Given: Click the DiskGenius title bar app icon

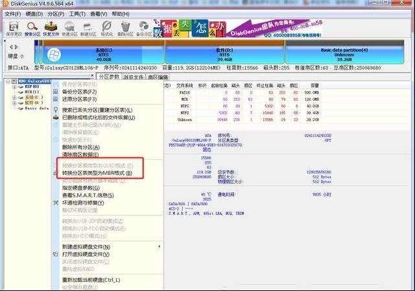Looking at the screenshot, I should point(5,3).
